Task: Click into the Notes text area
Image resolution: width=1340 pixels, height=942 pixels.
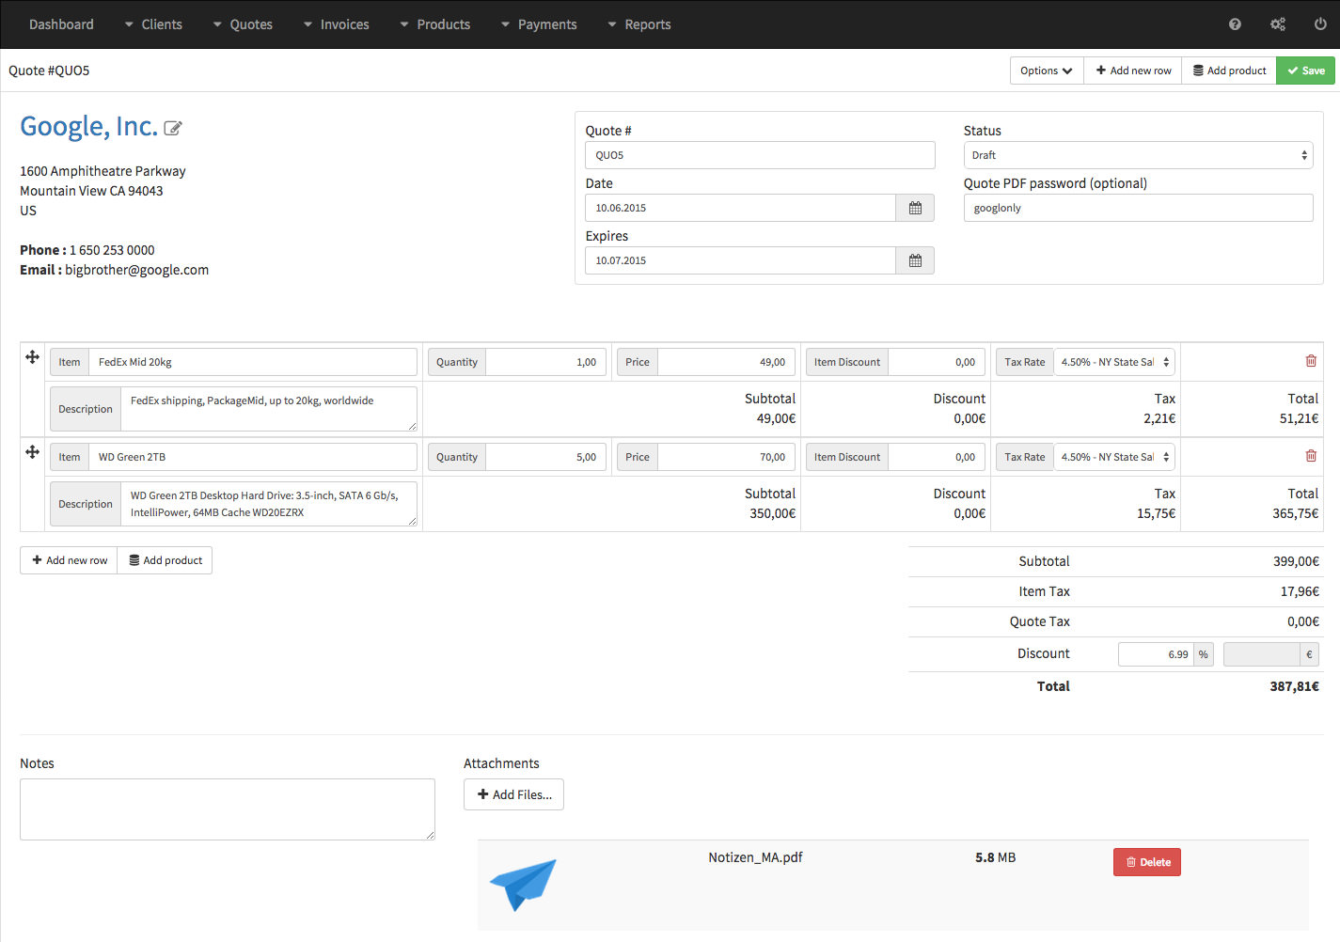Action: 228,809
